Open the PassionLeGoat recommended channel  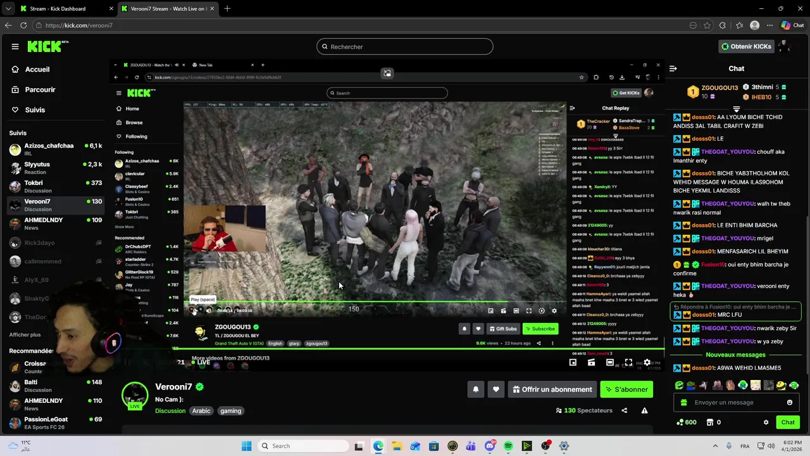56,422
